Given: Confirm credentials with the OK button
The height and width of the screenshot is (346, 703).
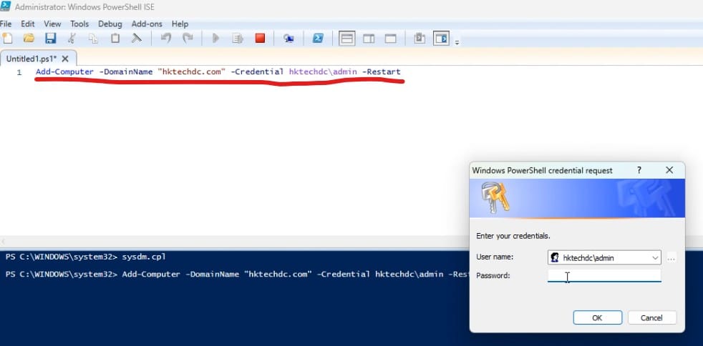Looking at the screenshot, I should [x=598, y=318].
